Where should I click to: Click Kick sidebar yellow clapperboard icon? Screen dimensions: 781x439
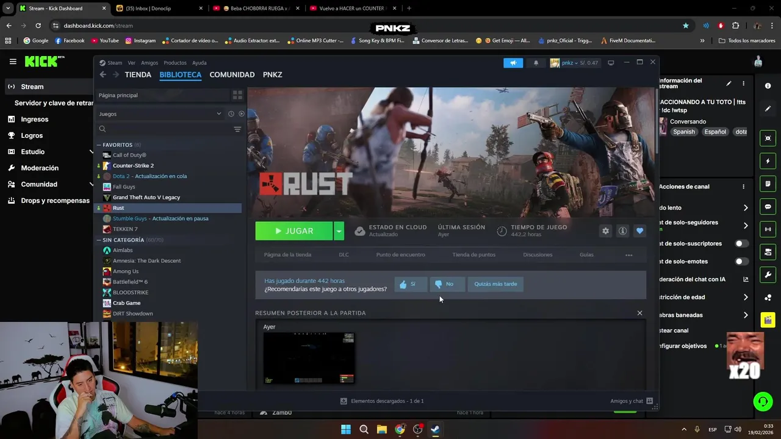(768, 319)
